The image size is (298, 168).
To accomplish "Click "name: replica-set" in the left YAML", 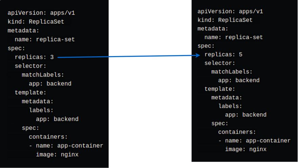I will (x=45, y=39).
